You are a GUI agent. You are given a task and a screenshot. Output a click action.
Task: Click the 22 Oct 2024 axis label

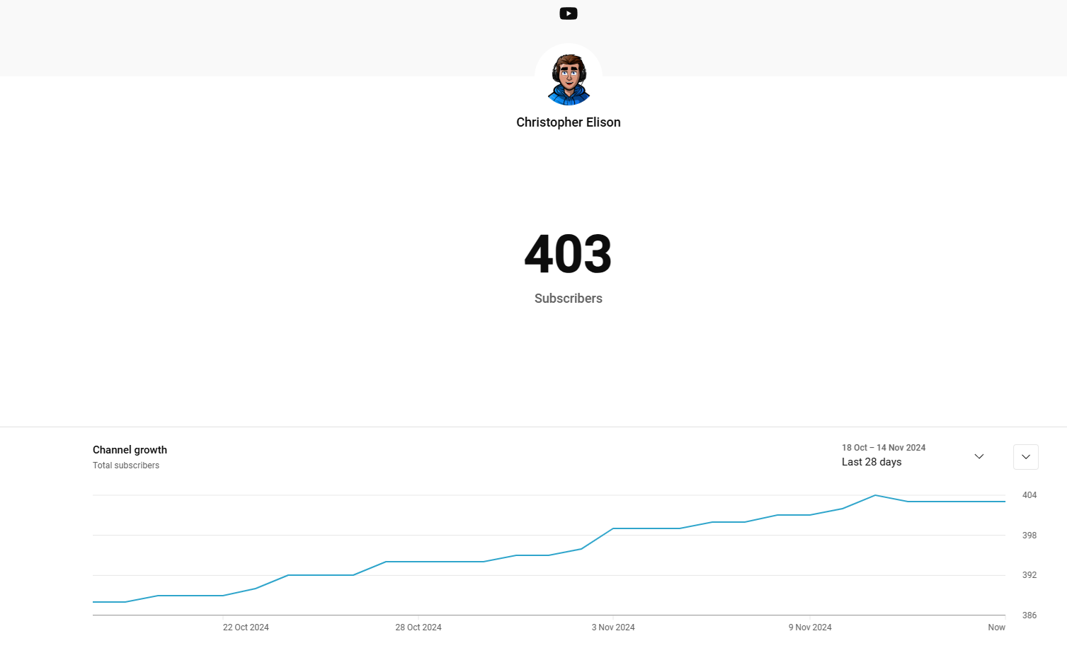(x=246, y=627)
